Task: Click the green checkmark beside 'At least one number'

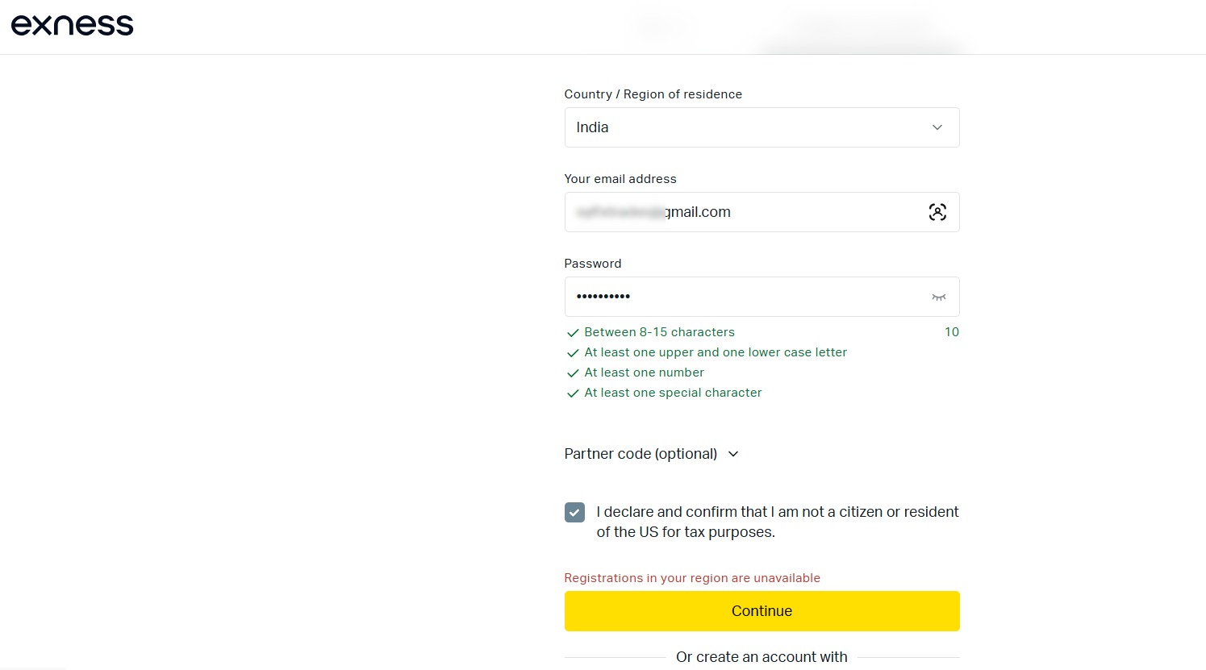Action: pos(573,372)
